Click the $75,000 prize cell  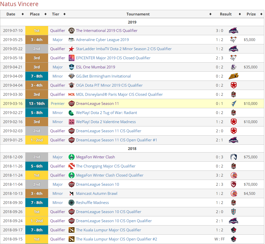pyautogui.click(x=251, y=157)
